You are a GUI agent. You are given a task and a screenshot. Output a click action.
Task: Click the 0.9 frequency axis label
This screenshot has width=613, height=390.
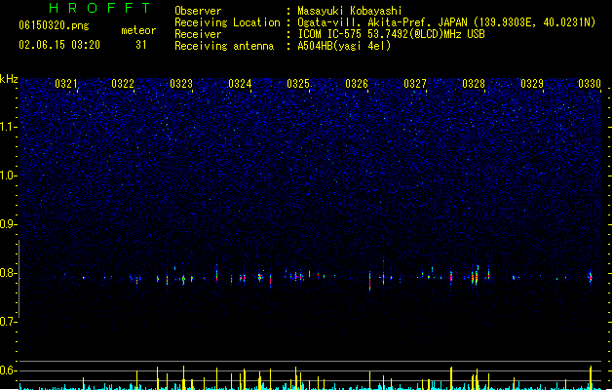8,224
